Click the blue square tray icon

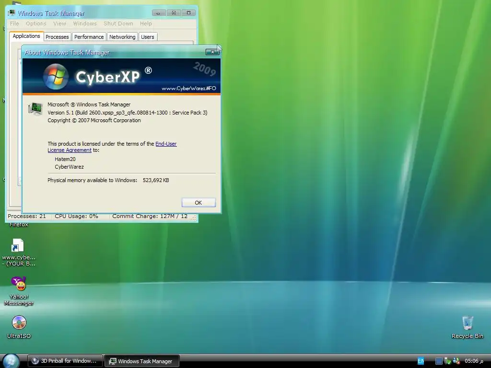click(439, 361)
